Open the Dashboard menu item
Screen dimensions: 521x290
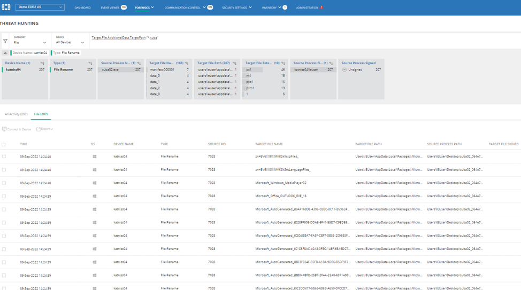click(82, 7)
